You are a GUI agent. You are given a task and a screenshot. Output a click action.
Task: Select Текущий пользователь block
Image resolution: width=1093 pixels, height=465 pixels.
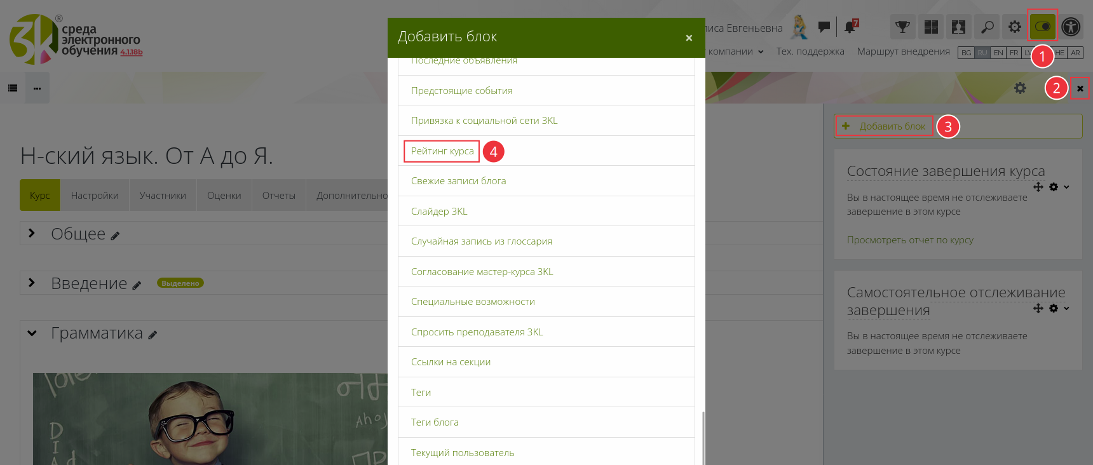(x=546, y=452)
